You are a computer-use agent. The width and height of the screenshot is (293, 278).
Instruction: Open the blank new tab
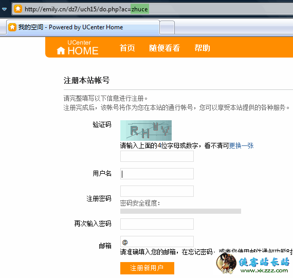[x=167, y=28]
